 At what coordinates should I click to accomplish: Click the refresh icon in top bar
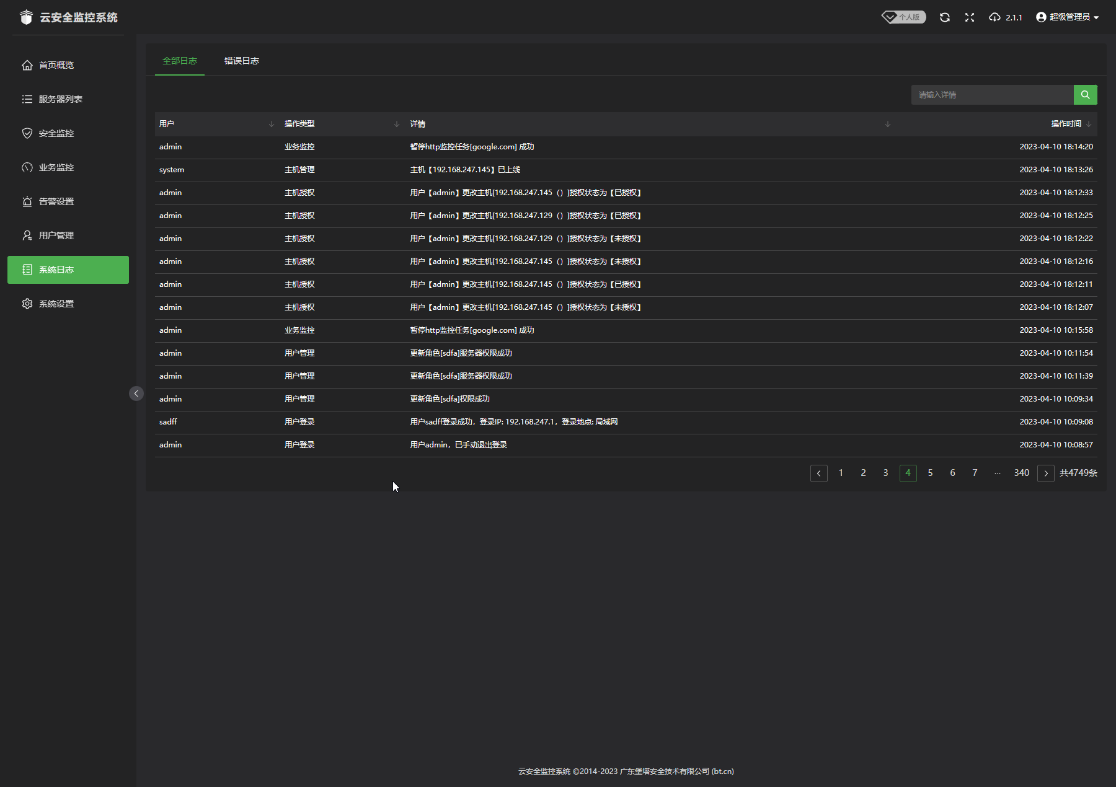pyautogui.click(x=944, y=17)
